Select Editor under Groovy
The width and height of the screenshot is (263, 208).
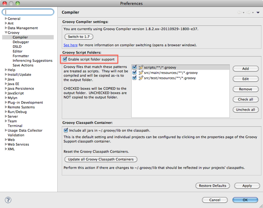coord(17,51)
